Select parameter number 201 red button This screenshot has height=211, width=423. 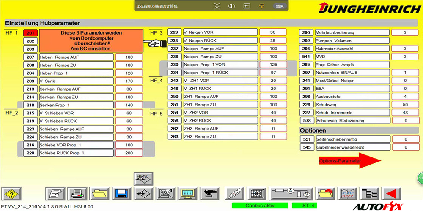click(30, 33)
